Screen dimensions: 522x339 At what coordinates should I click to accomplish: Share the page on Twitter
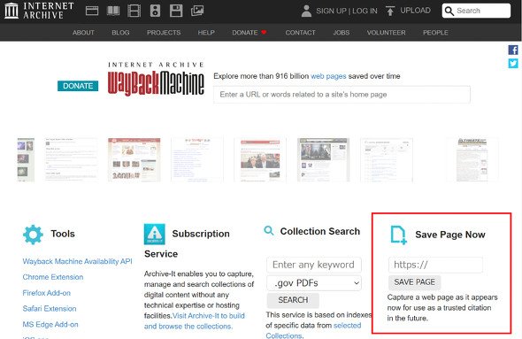[513, 63]
